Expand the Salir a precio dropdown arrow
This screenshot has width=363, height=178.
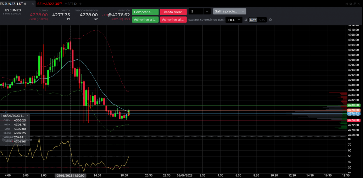click(x=243, y=12)
